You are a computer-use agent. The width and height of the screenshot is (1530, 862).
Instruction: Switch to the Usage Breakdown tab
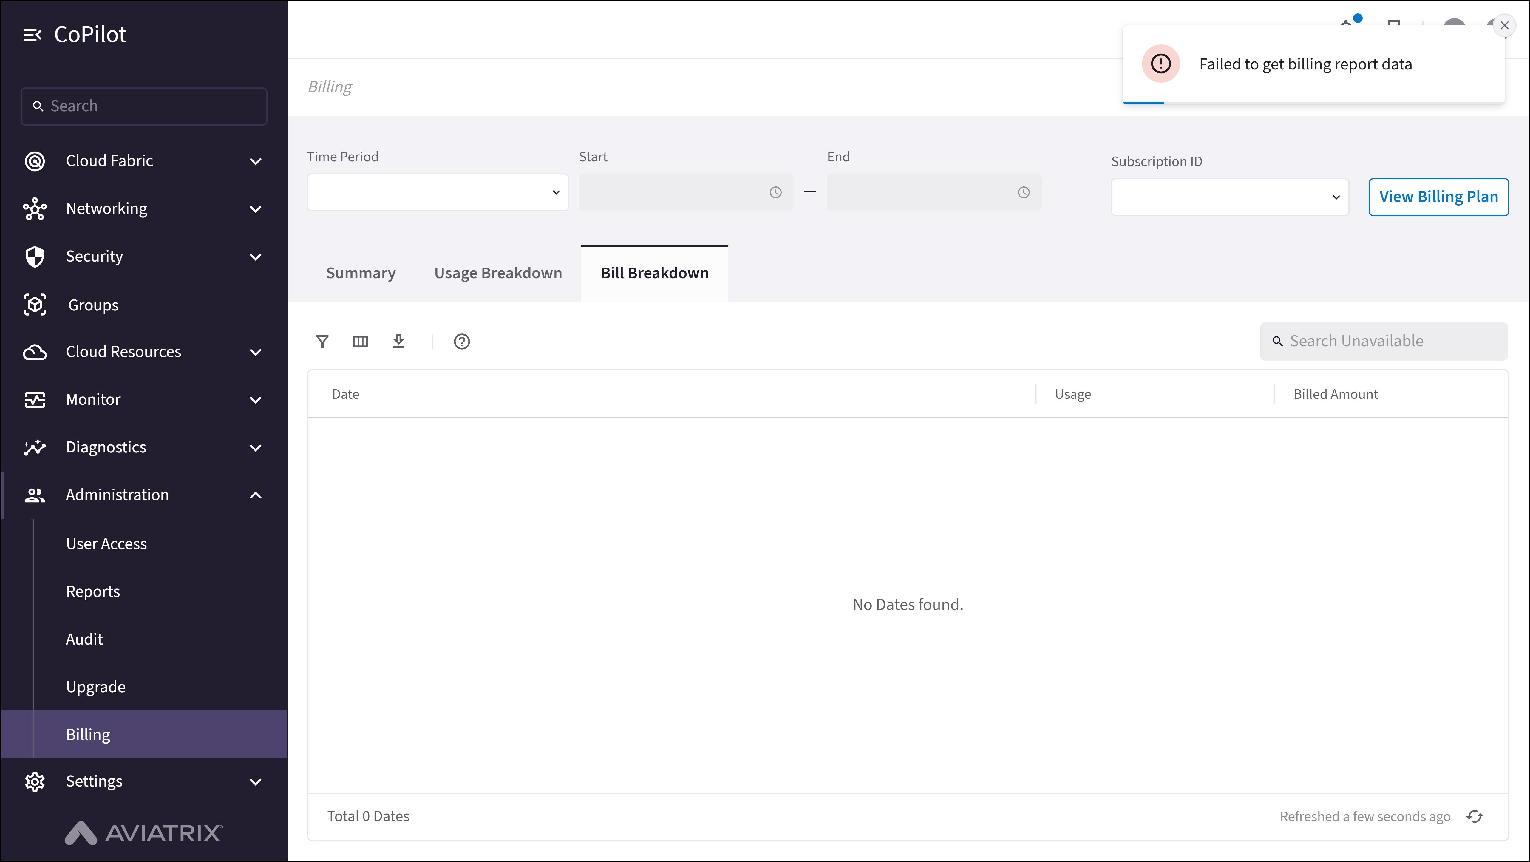(498, 273)
